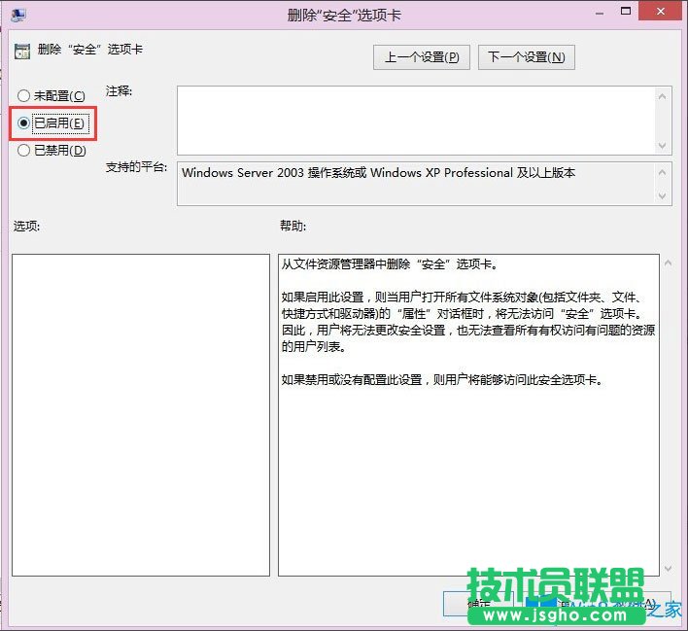Click the policy setting icon beside 删除 "安全" 选项卡
Screen dimensions: 688x631
click(22, 51)
